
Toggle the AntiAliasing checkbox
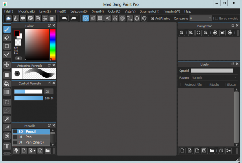pos(152,18)
